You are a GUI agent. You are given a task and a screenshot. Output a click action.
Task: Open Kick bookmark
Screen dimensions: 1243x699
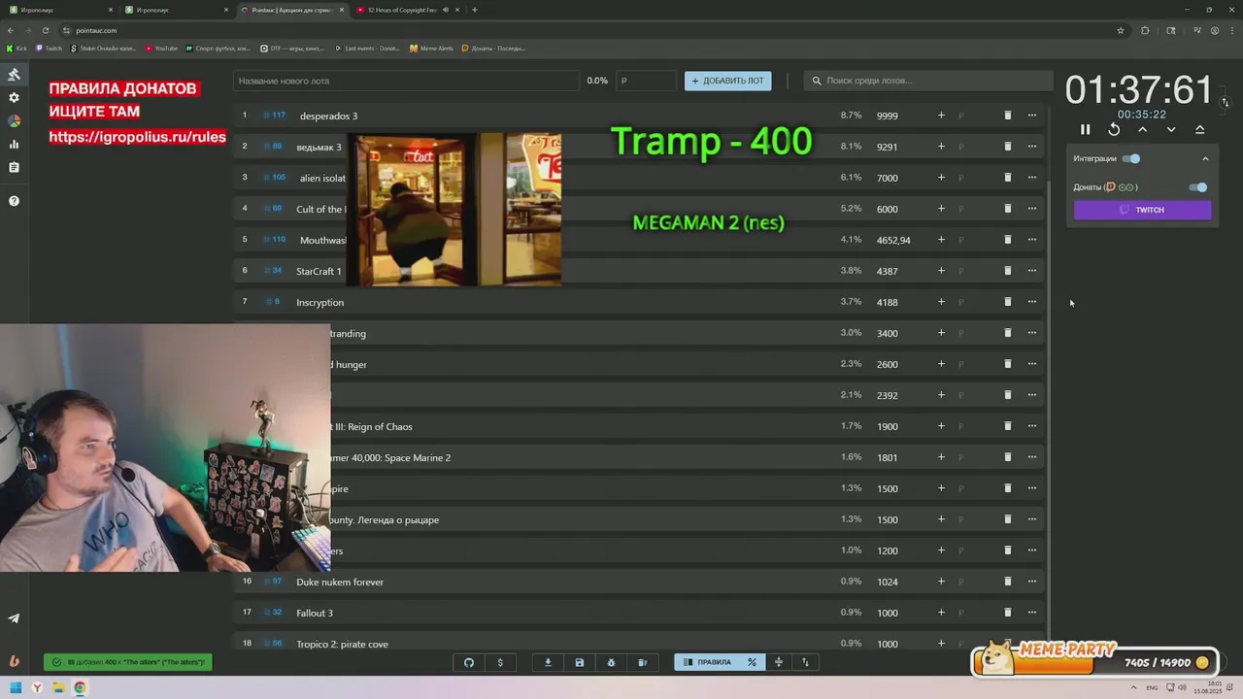(x=17, y=48)
